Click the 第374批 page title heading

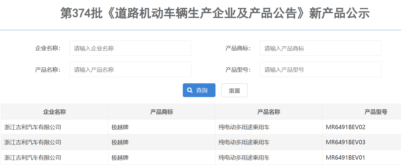[x=215, y=13]
